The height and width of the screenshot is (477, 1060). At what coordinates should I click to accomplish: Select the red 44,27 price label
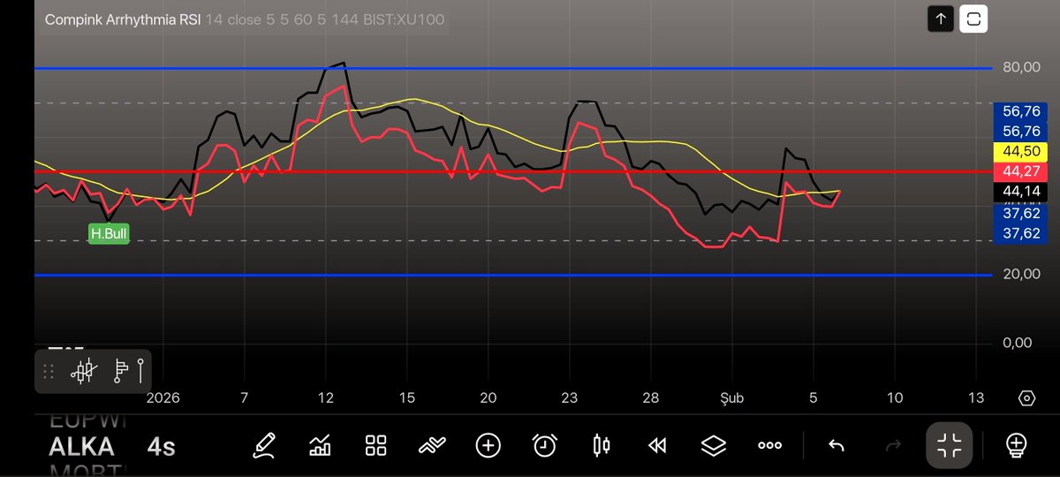[x=1020, y=171]
